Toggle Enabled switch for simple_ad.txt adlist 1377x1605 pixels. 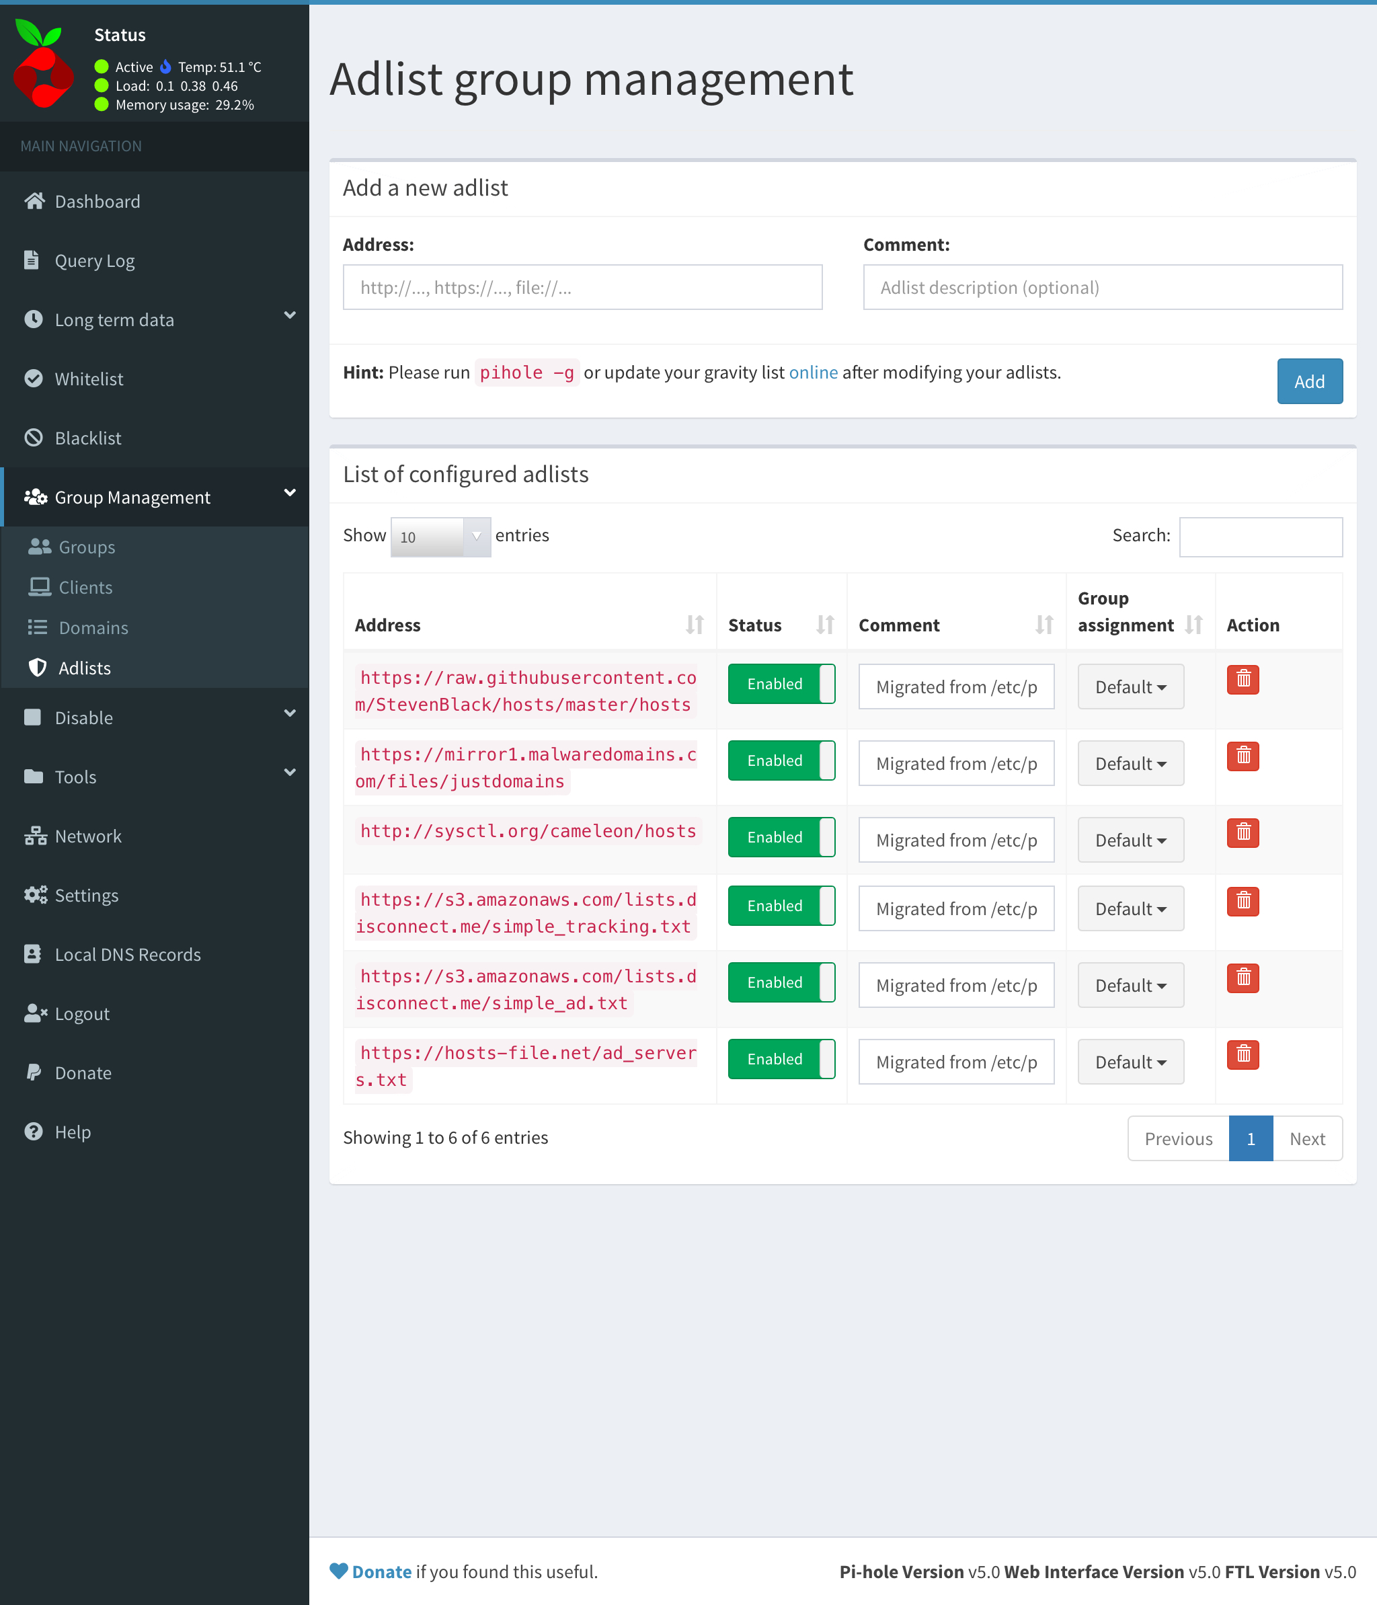coord(781,982)
